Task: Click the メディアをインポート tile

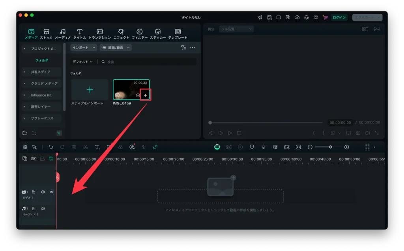Action: click(90, 92)
